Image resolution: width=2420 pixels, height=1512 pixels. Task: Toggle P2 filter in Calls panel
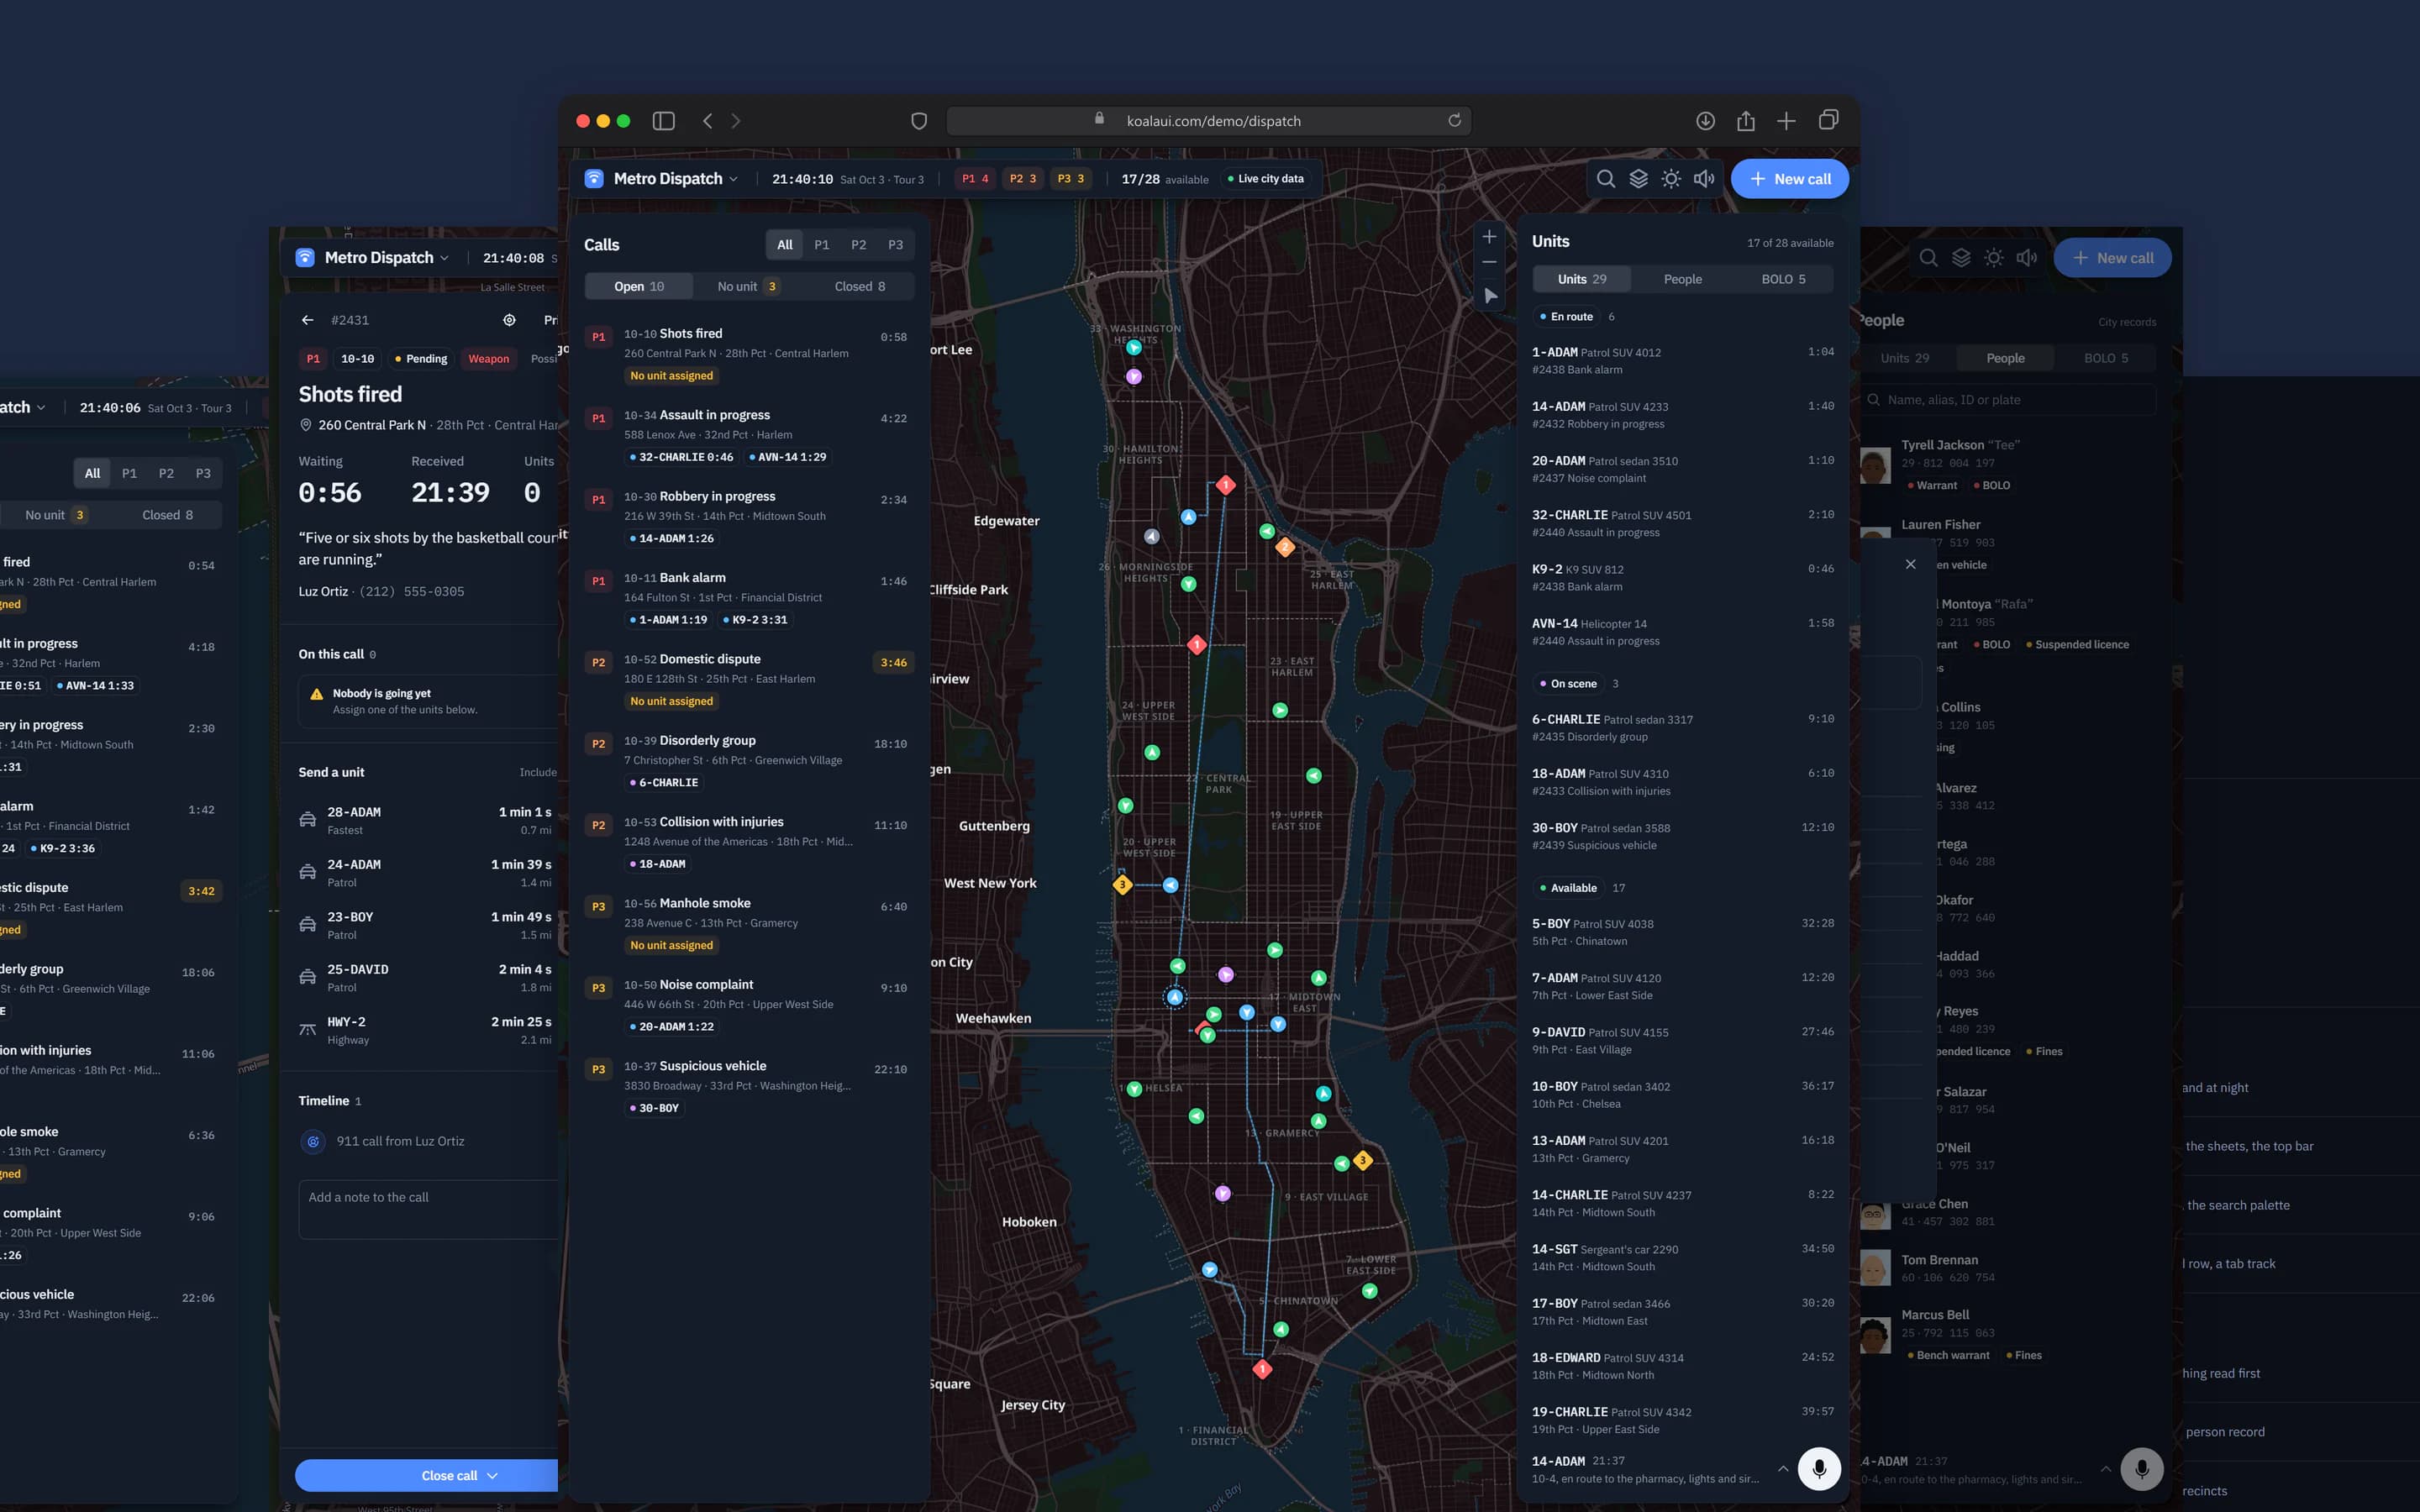pos(858,245)
